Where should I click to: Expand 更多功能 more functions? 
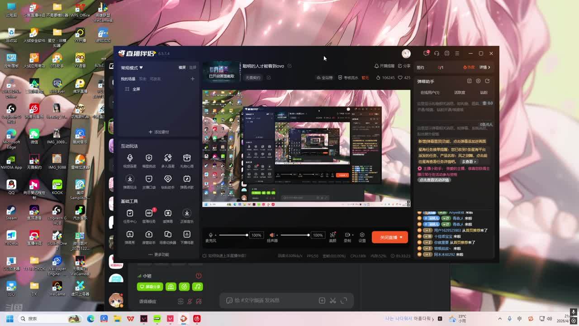tap(158, 254)
